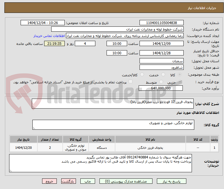The height and width of the screenshot is (189, 224).
Task: Click the price validity date 1404/12/28 field
Action: pos(161,53)
